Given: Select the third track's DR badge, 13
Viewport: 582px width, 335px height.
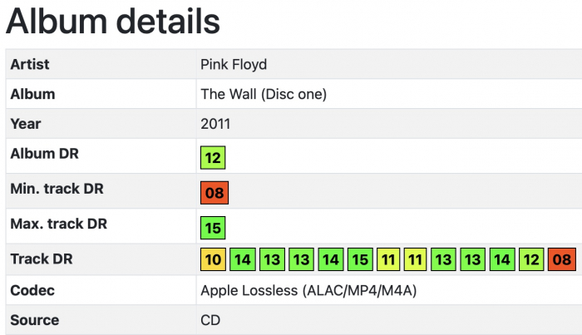Looking at the screenshot, I should pyautogui.click(x=271, y=260).
